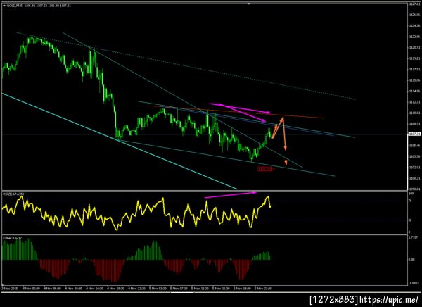Select the red price label below the lows

click(266, 169)
